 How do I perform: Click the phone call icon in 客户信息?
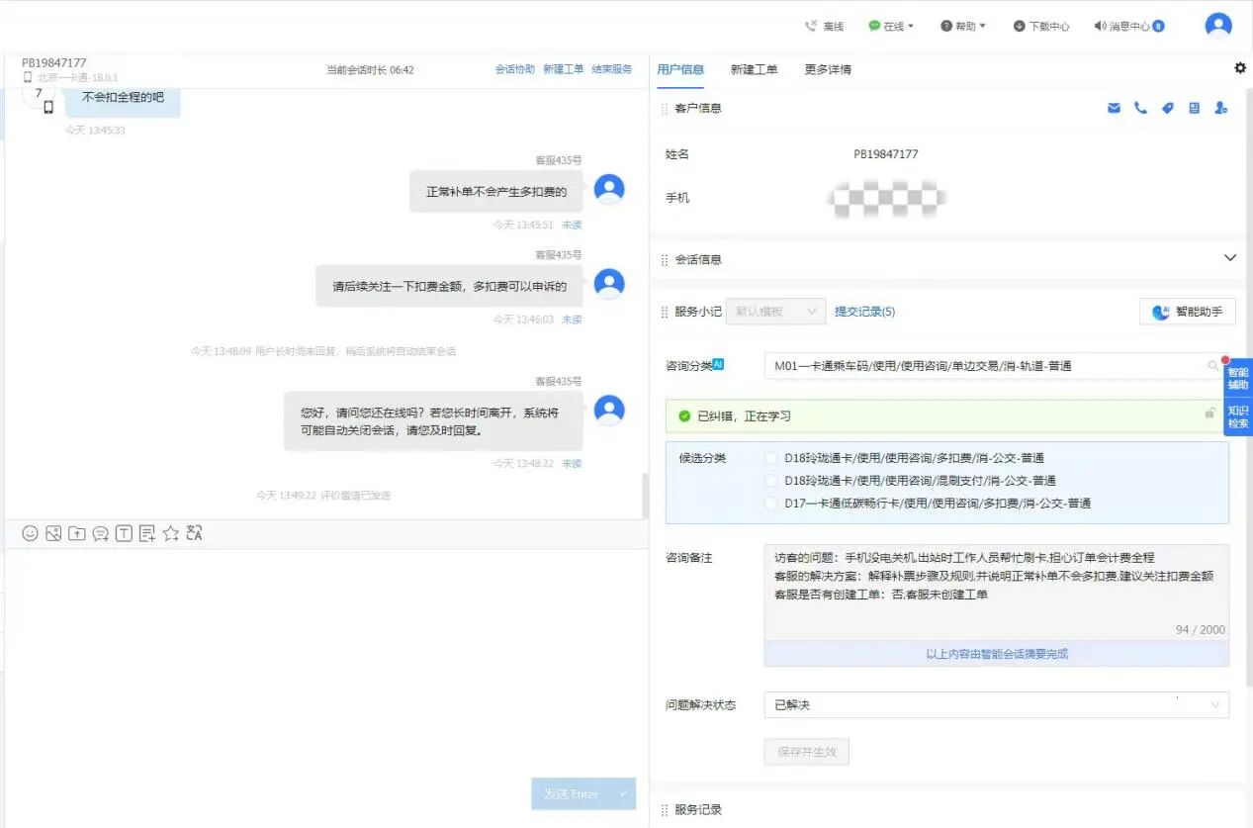pos(1140,108)
